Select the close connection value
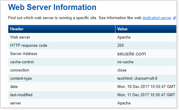The width and height of the screenshot is (179, 110). [122, 70]
